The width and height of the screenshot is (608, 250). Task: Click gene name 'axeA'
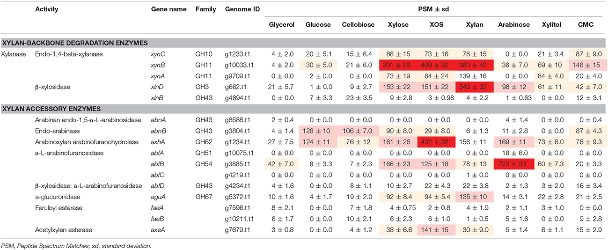(x=158, y=230)
